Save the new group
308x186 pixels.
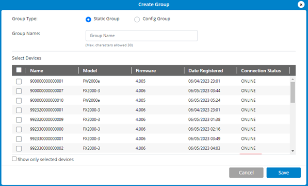pyautogui.click(x=283, y=173)
